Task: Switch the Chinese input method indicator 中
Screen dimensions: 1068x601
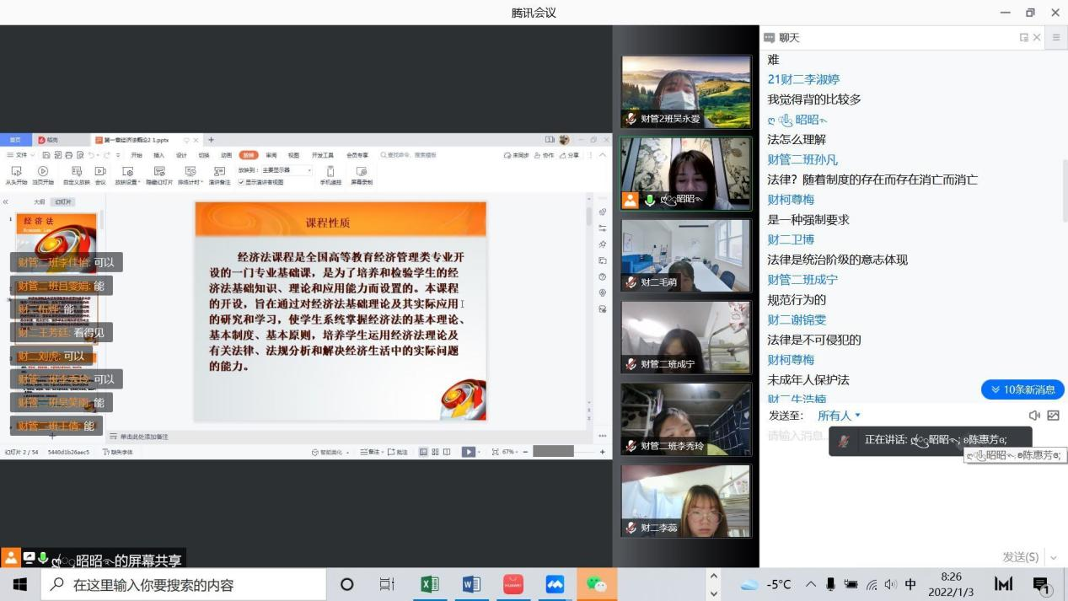Action: 910,584
